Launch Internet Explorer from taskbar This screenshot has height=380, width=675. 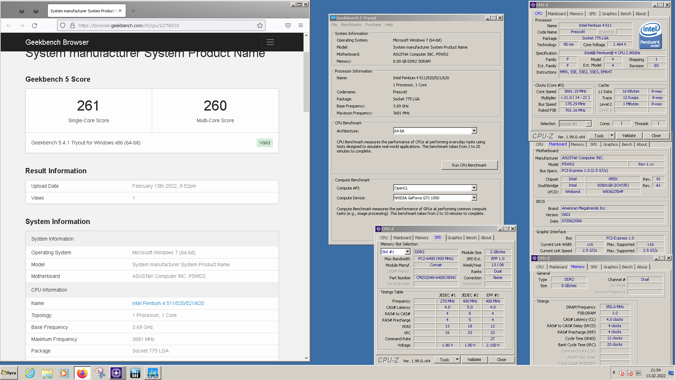click(30, 373)
